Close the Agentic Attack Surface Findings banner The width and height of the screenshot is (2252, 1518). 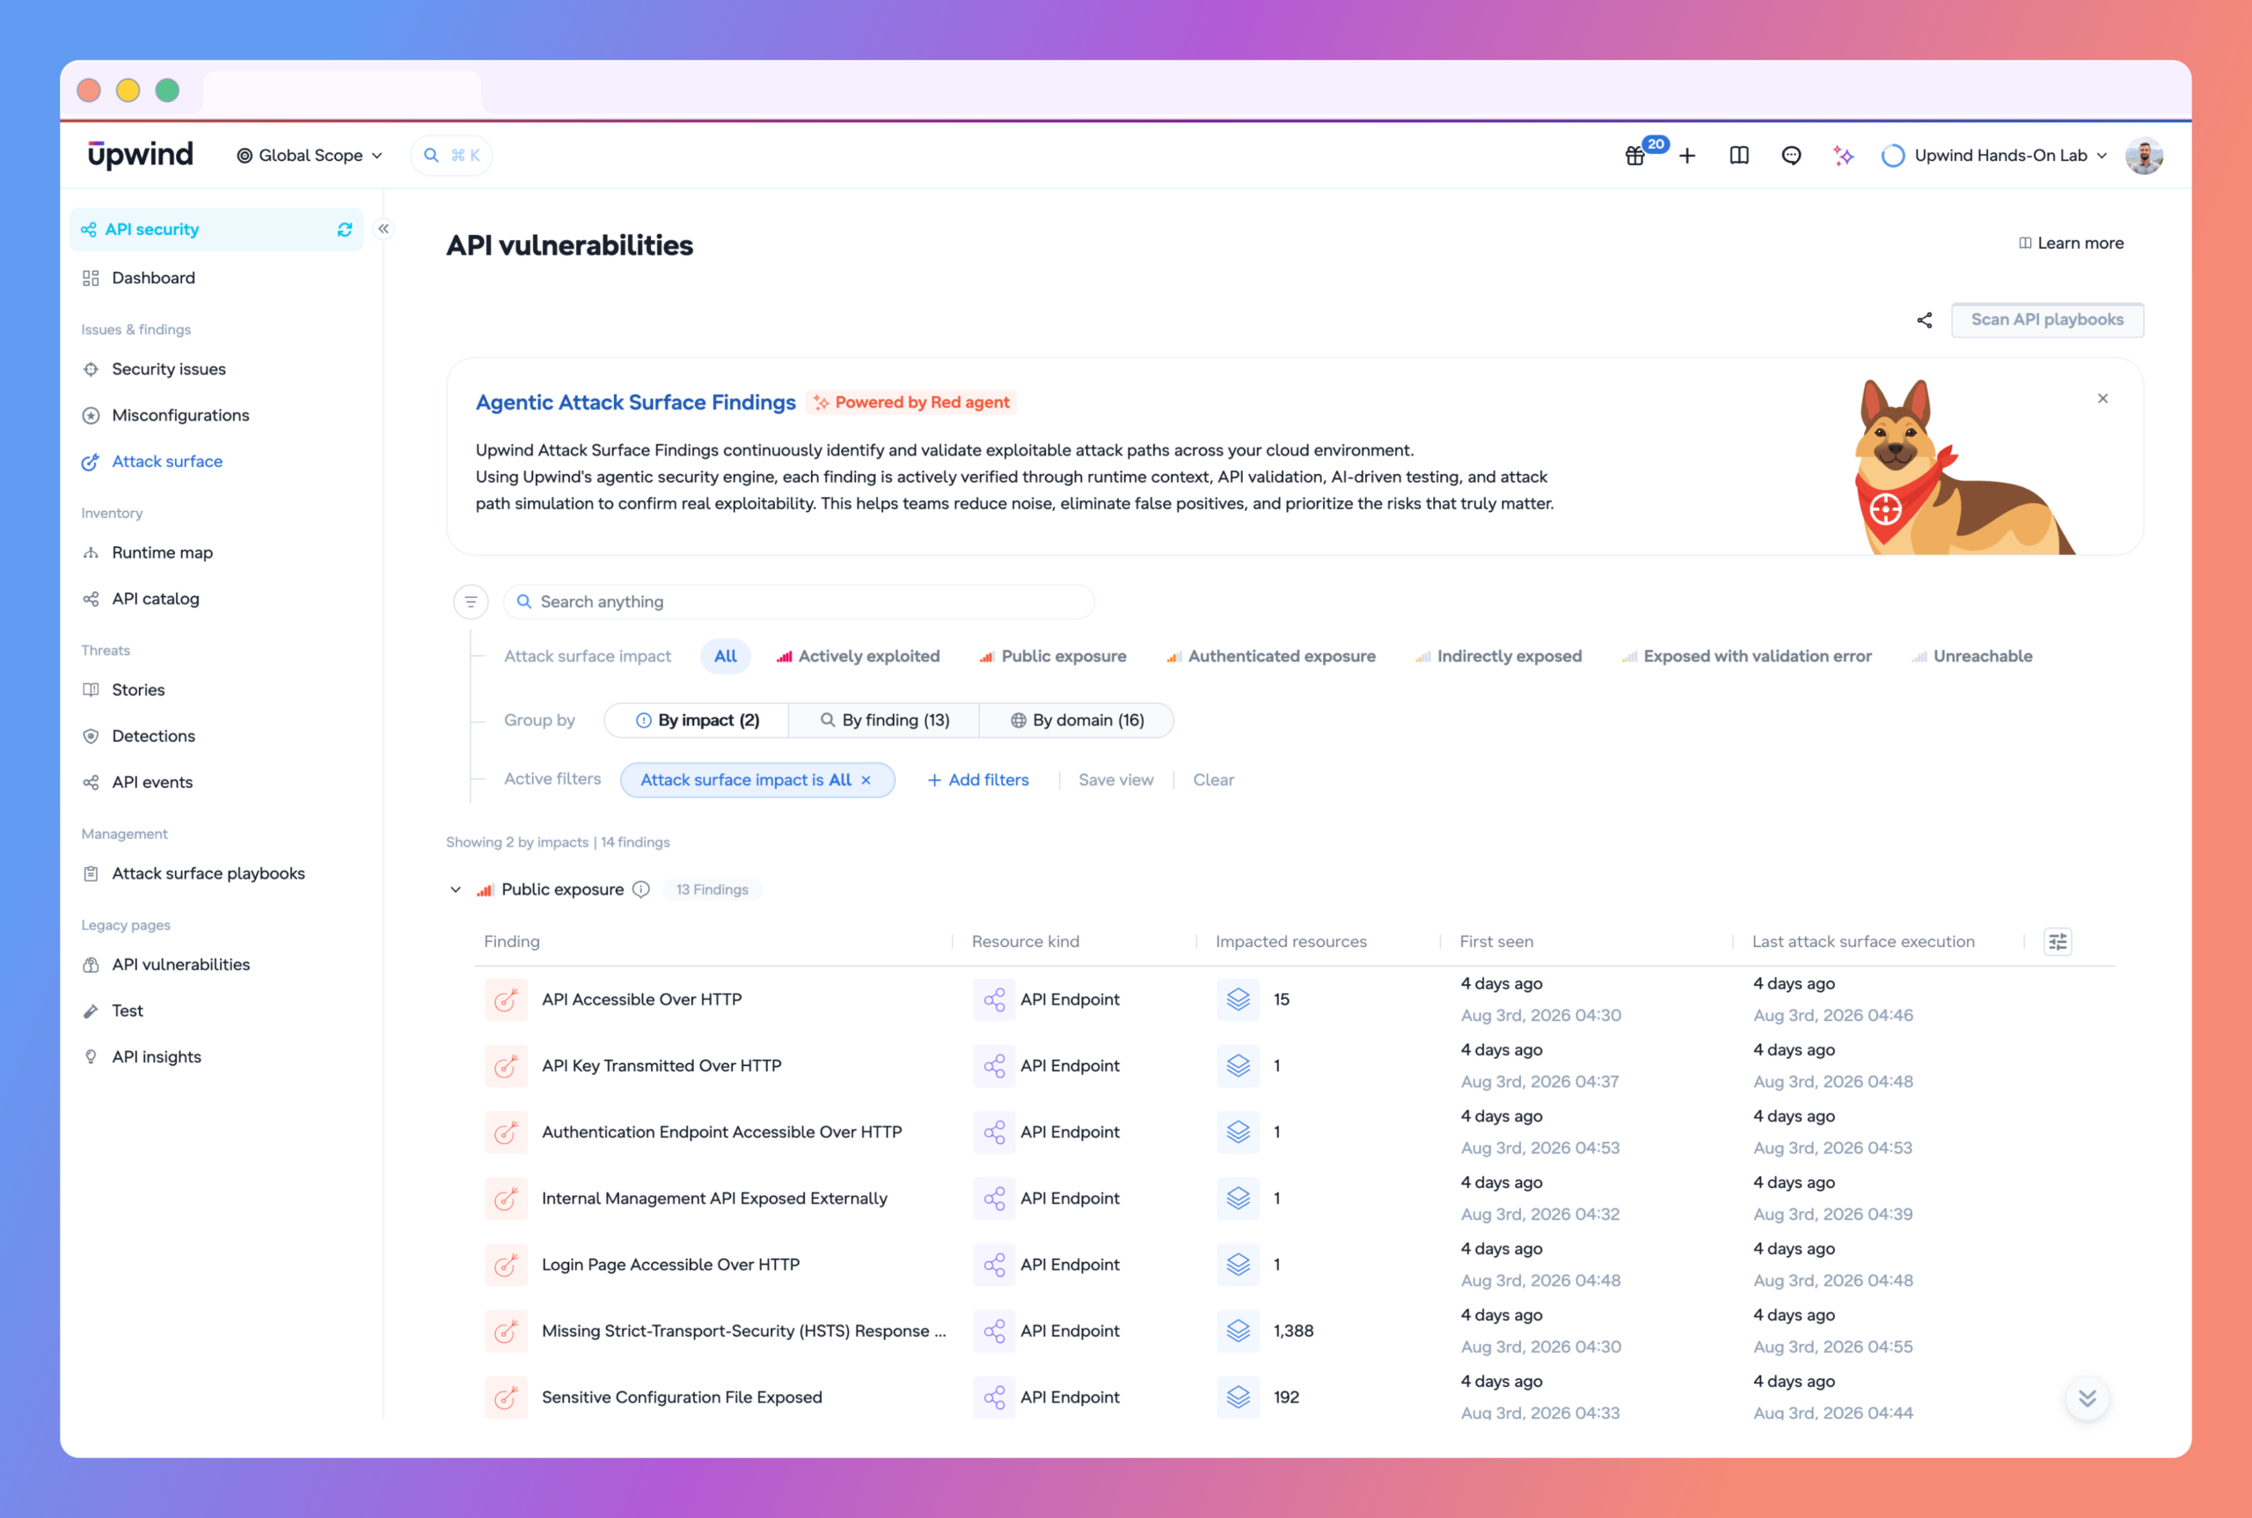pos(2102,399)
